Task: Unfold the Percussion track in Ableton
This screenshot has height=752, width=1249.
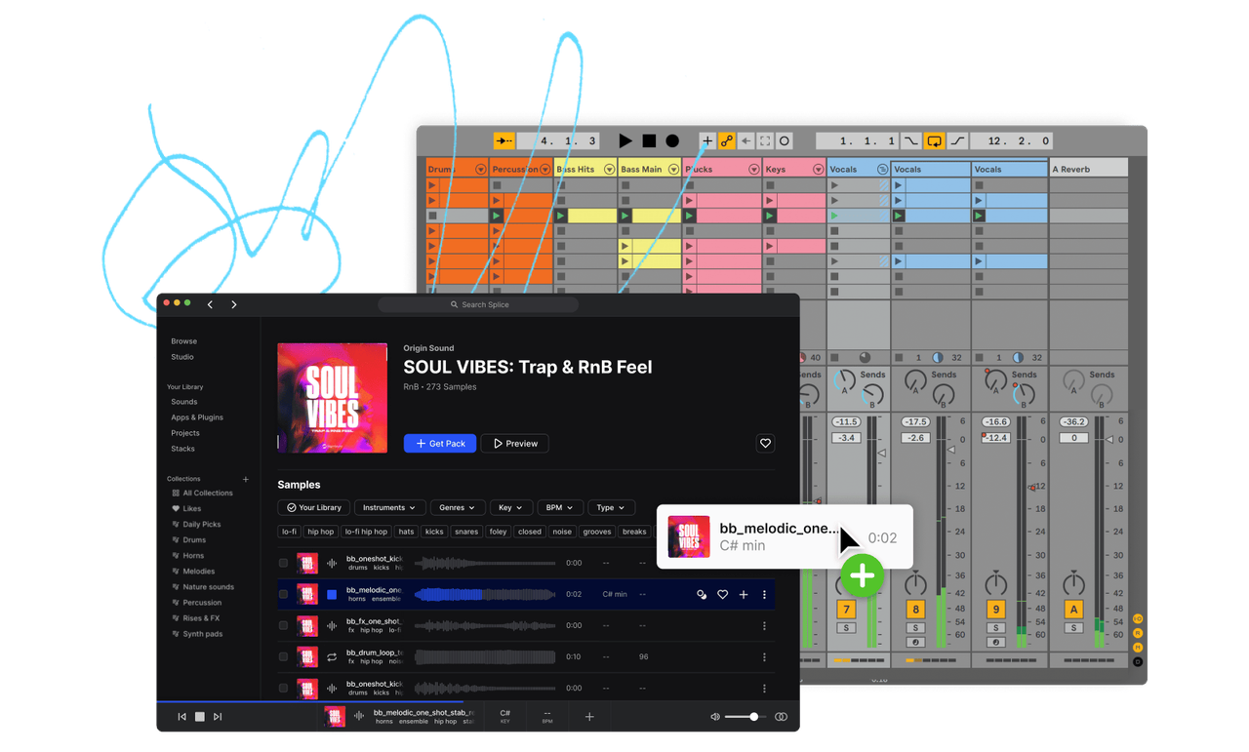Action: click(545, 170)
